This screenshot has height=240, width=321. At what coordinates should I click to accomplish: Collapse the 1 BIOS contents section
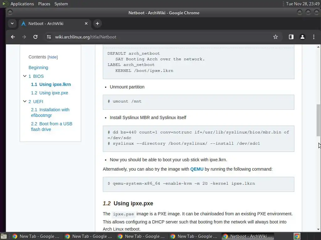point(25,76)
